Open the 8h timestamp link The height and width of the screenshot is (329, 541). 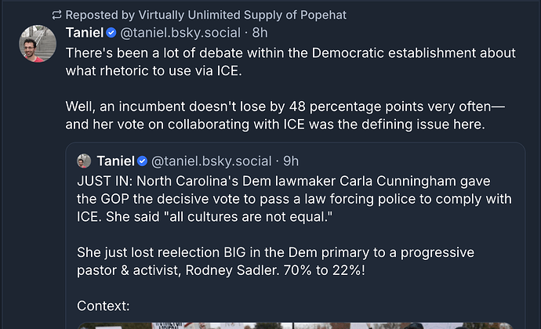coord(260,34)
